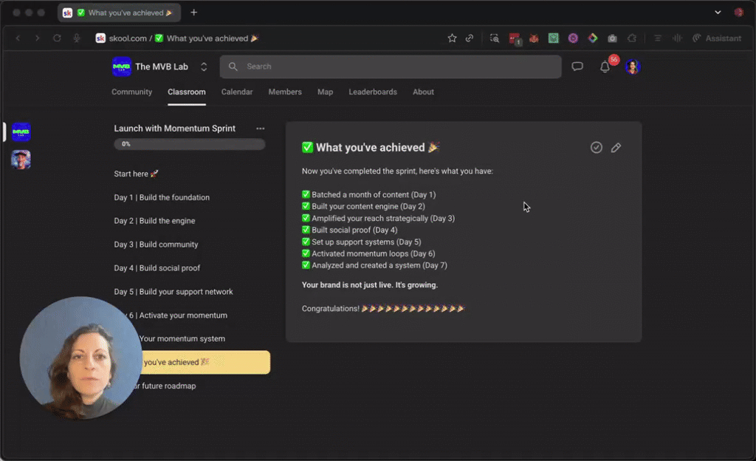This screenshot has height=461, width=756.
Task: Open the red extension with badge 1
Action: pyautogui.click(x=515, y=38)
